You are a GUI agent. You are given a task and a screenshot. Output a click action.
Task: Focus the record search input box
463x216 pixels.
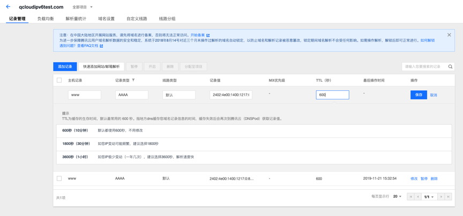tap(424, 67)
